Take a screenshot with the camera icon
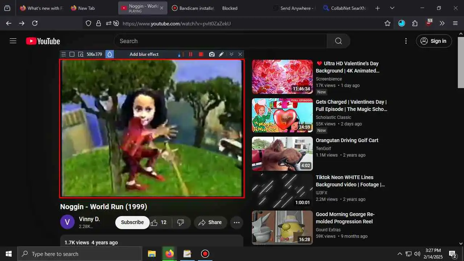 [212, 54]
